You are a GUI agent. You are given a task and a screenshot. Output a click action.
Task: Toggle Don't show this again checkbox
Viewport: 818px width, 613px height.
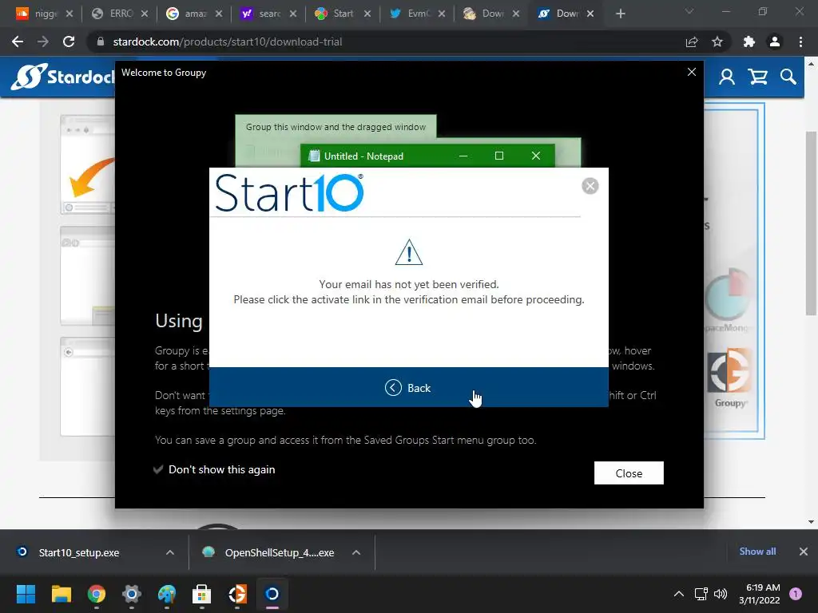click(158, 469)
